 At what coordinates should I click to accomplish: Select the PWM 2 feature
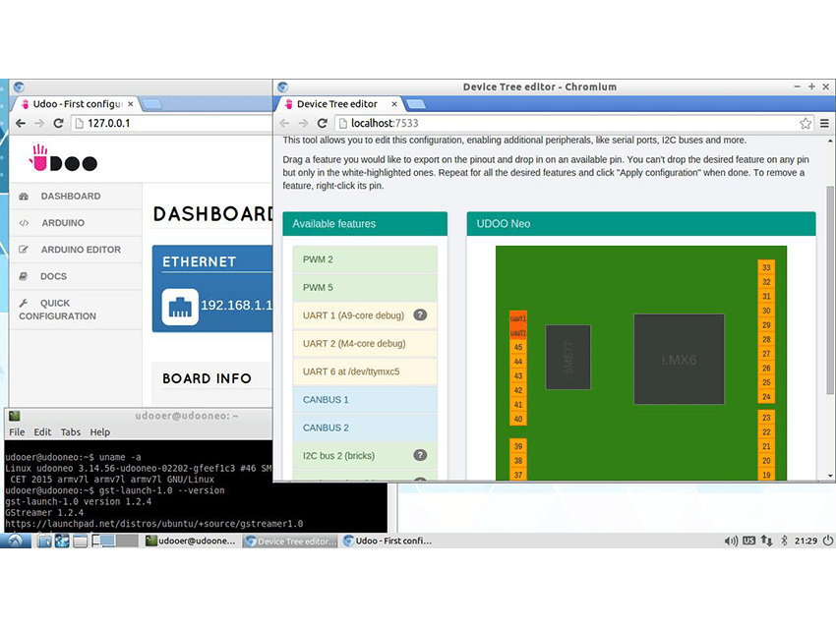click(365, 259)
